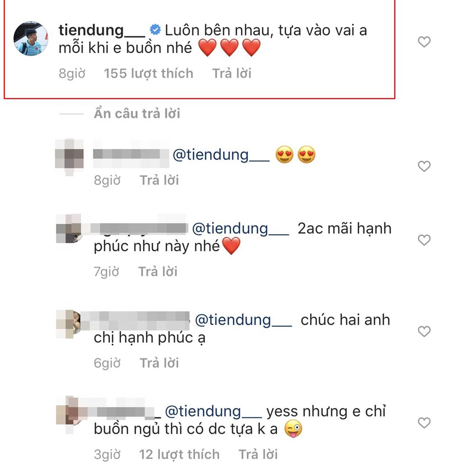The height and width of the screenshot is (475, 455).
Task: Open tiendung___ profile picture
Action: point(31,38)
